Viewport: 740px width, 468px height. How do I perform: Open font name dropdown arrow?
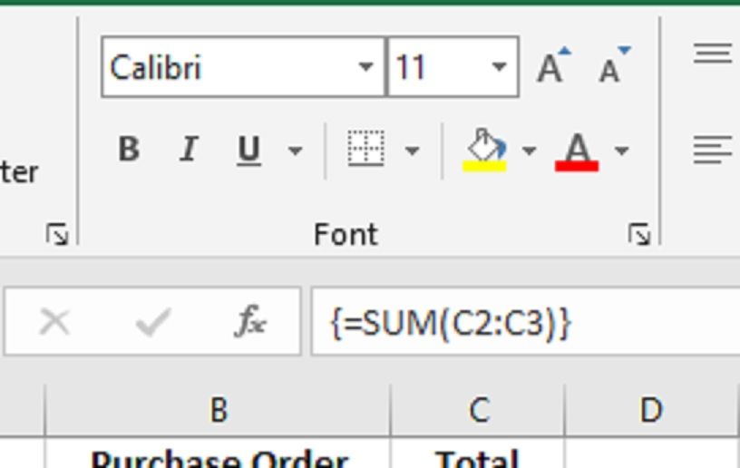pyautogui.click(x=365, y=67)
